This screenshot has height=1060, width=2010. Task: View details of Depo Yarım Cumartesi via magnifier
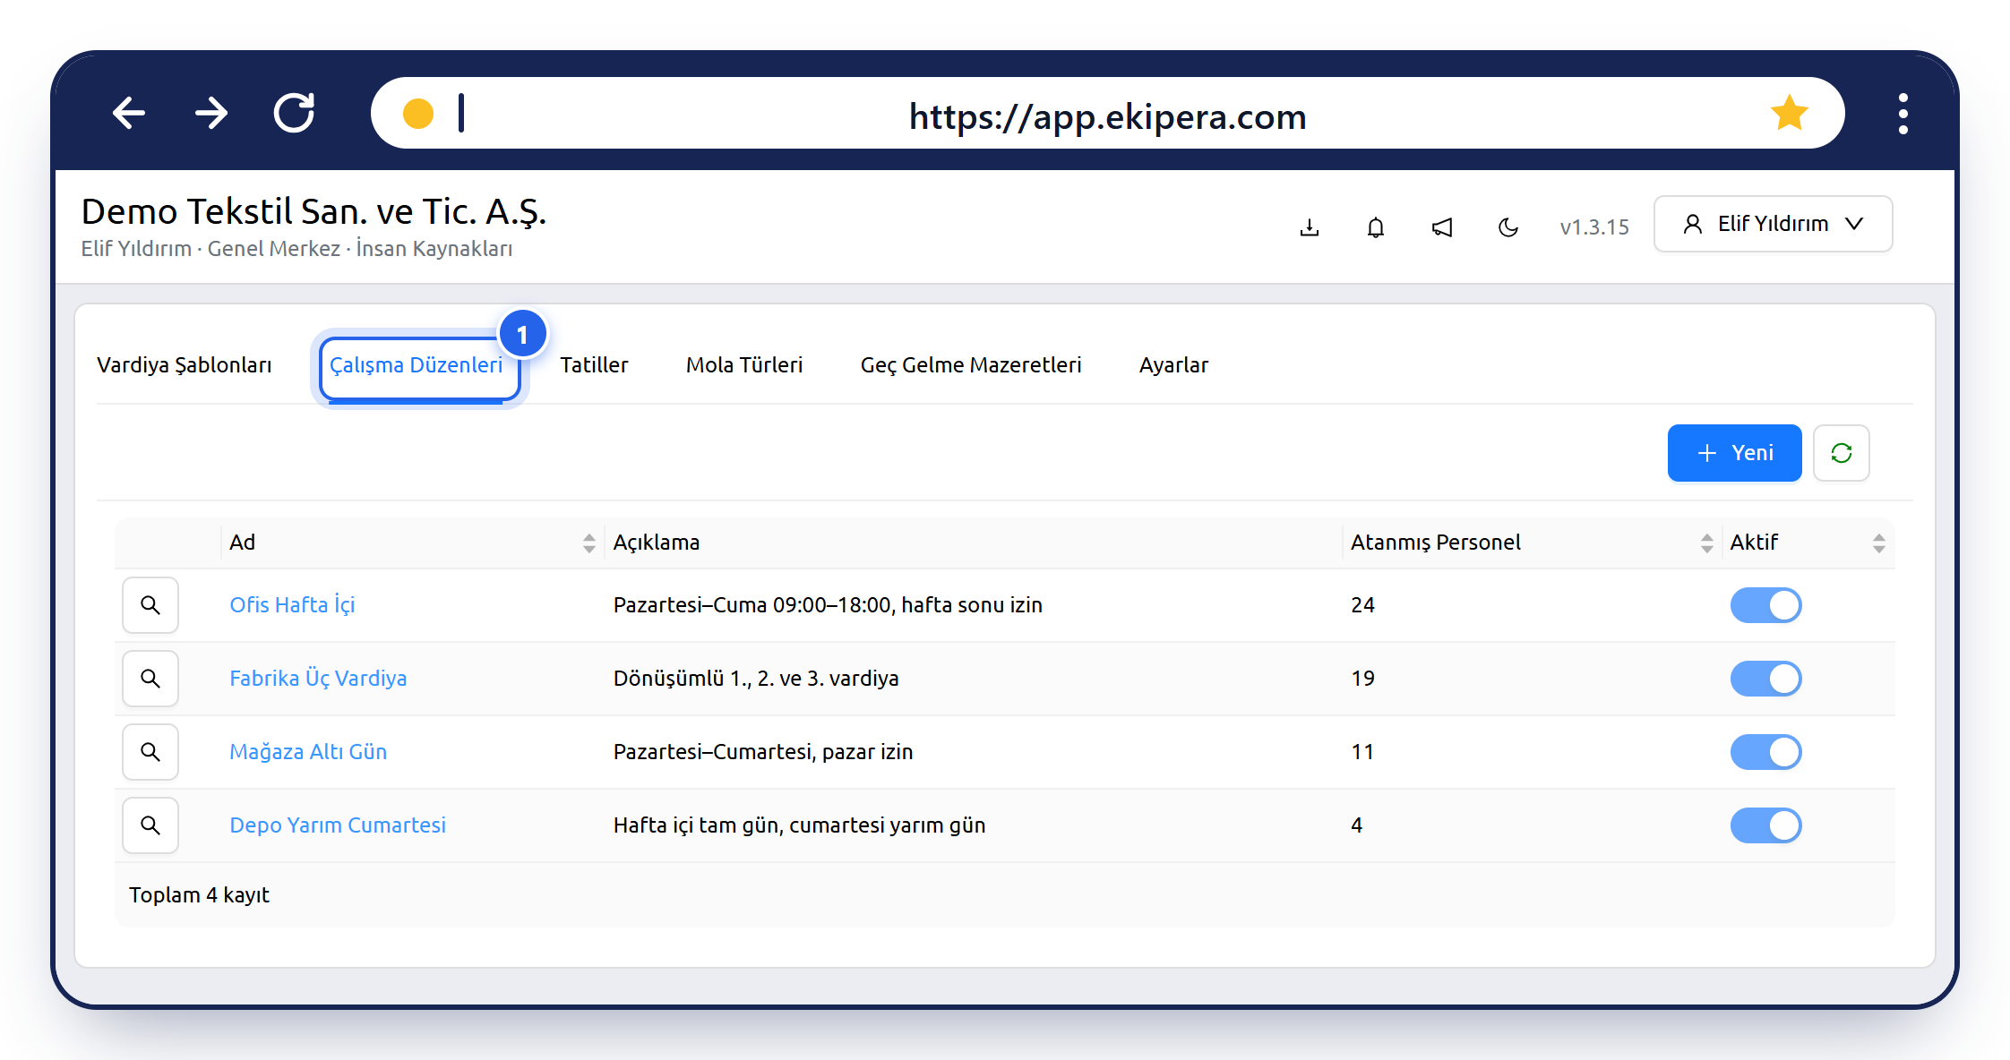pyautogui.click(x=150, y=825)
